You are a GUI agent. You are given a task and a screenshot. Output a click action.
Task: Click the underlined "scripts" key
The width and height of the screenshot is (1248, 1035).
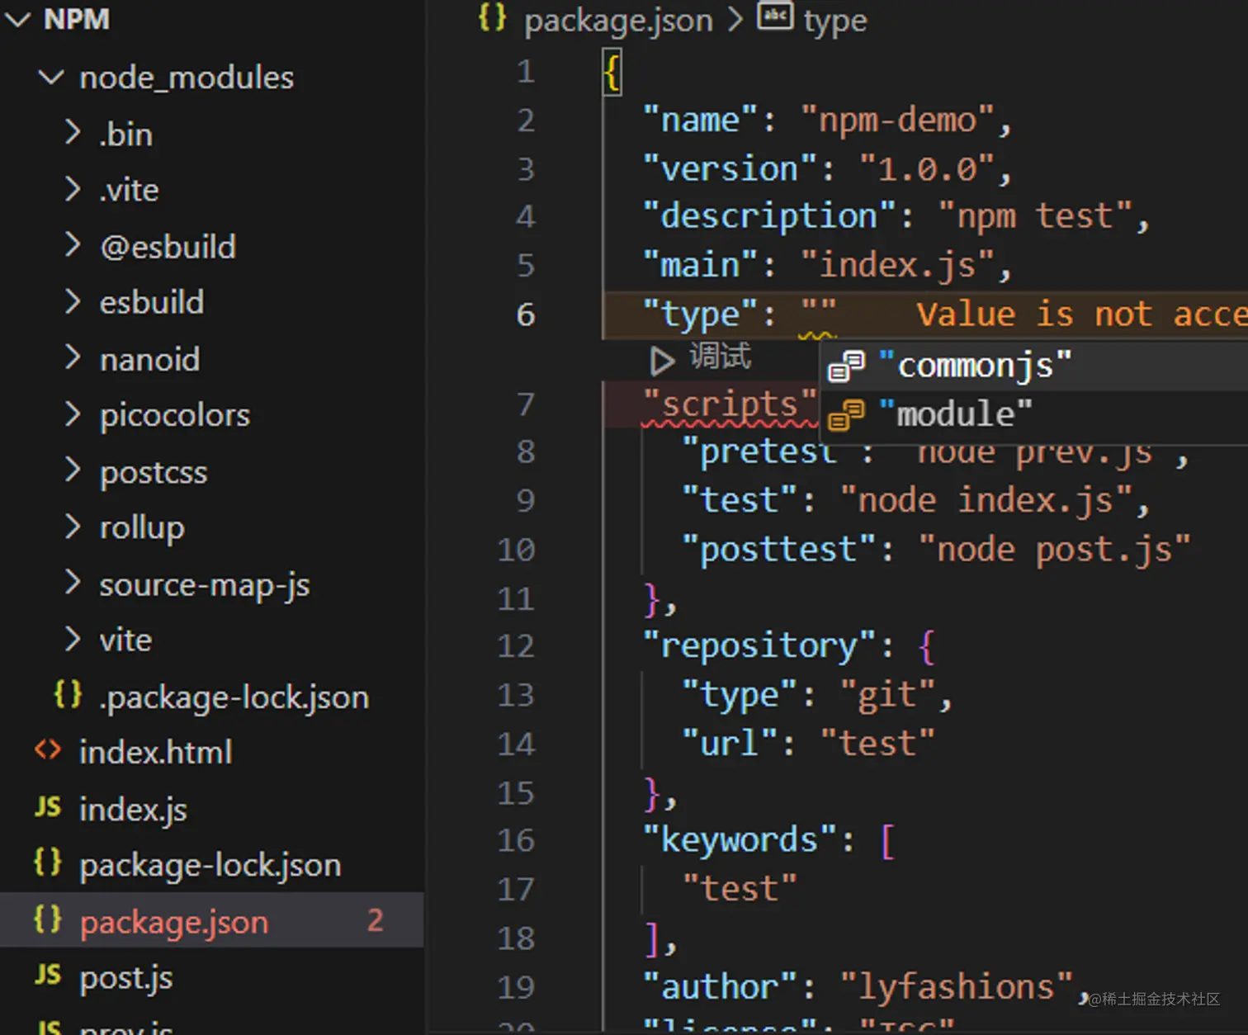click(x=730, y=404)
